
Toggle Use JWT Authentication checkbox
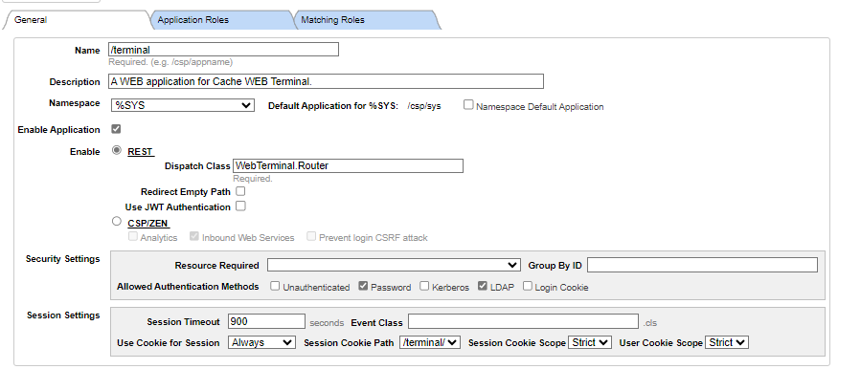(x=240, y=206)
